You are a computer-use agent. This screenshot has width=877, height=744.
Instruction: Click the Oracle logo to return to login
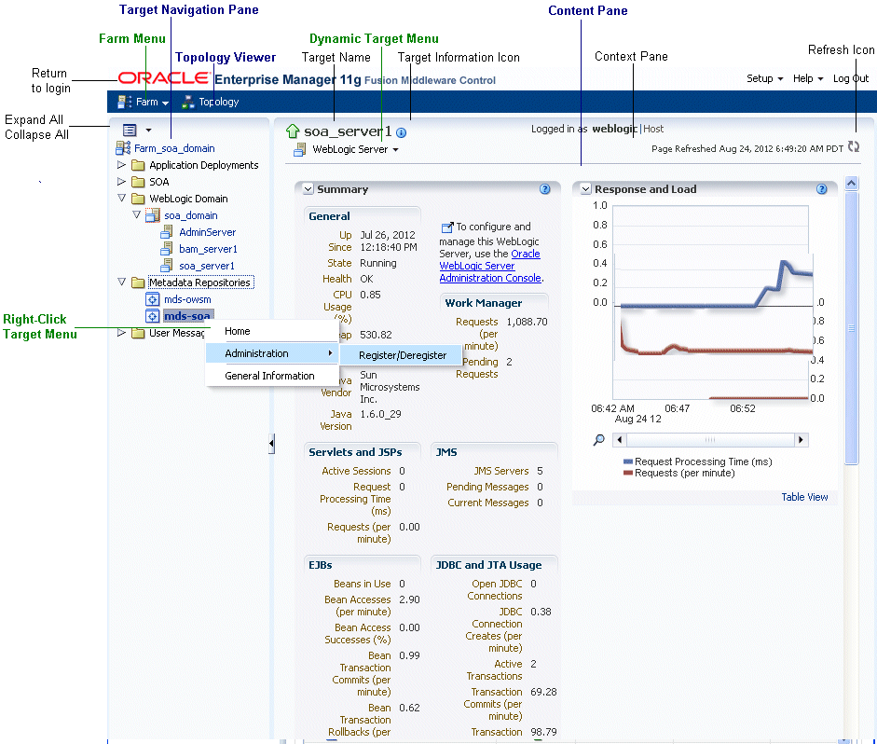(x=163, y=77)
